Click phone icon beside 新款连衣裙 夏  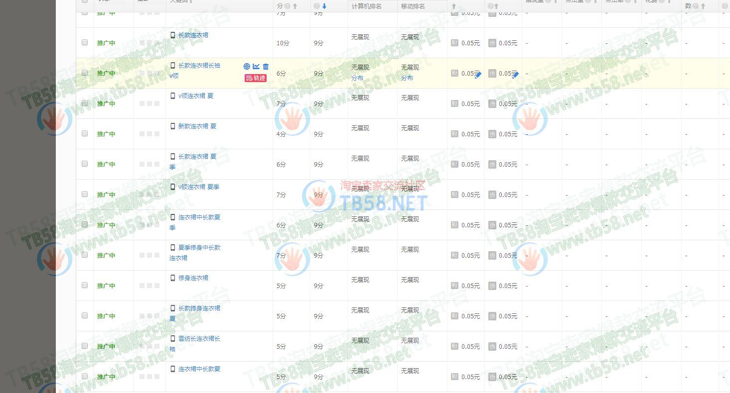tap(173, 126)
